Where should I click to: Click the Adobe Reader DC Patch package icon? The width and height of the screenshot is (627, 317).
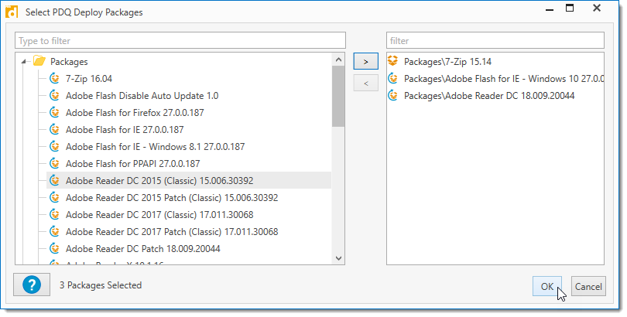click(x=55, y=248)
